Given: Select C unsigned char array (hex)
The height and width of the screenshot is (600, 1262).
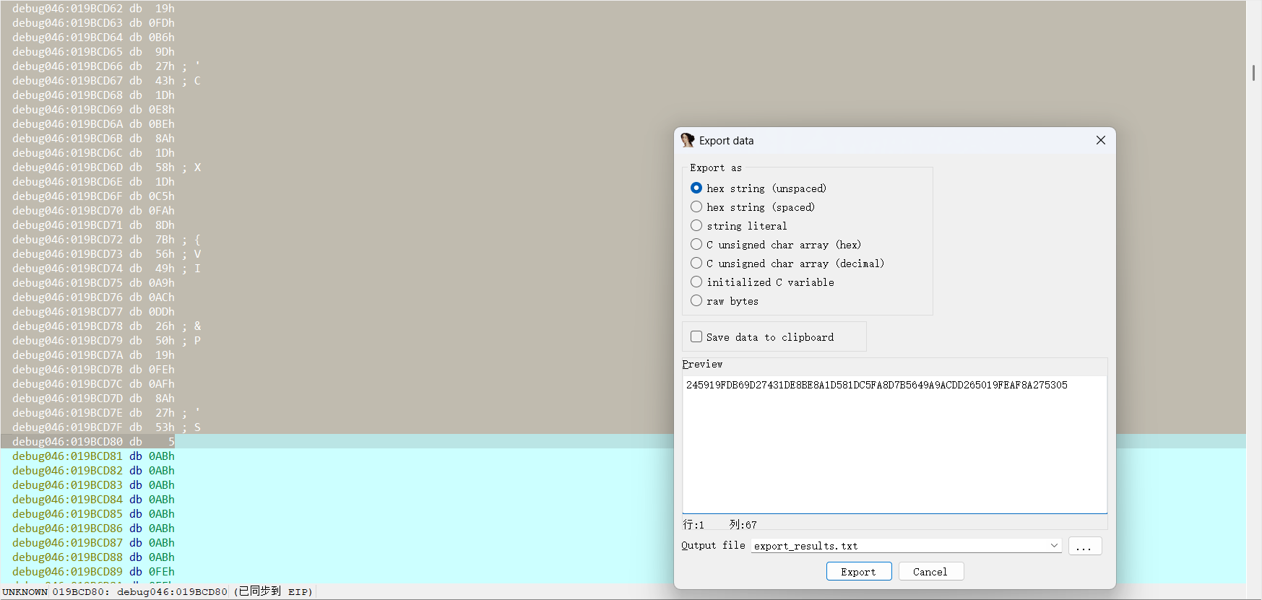Looking at the screenshot, I should pyautogui.click(x=696, y=244).
